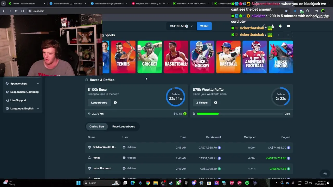
Task: Click the Leaderboard button in $100k Race
Action: 99,103
